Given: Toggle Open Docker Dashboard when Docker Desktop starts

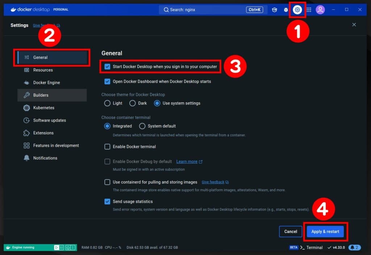Looking at the screenshot, I should click(x=107, y=81).
